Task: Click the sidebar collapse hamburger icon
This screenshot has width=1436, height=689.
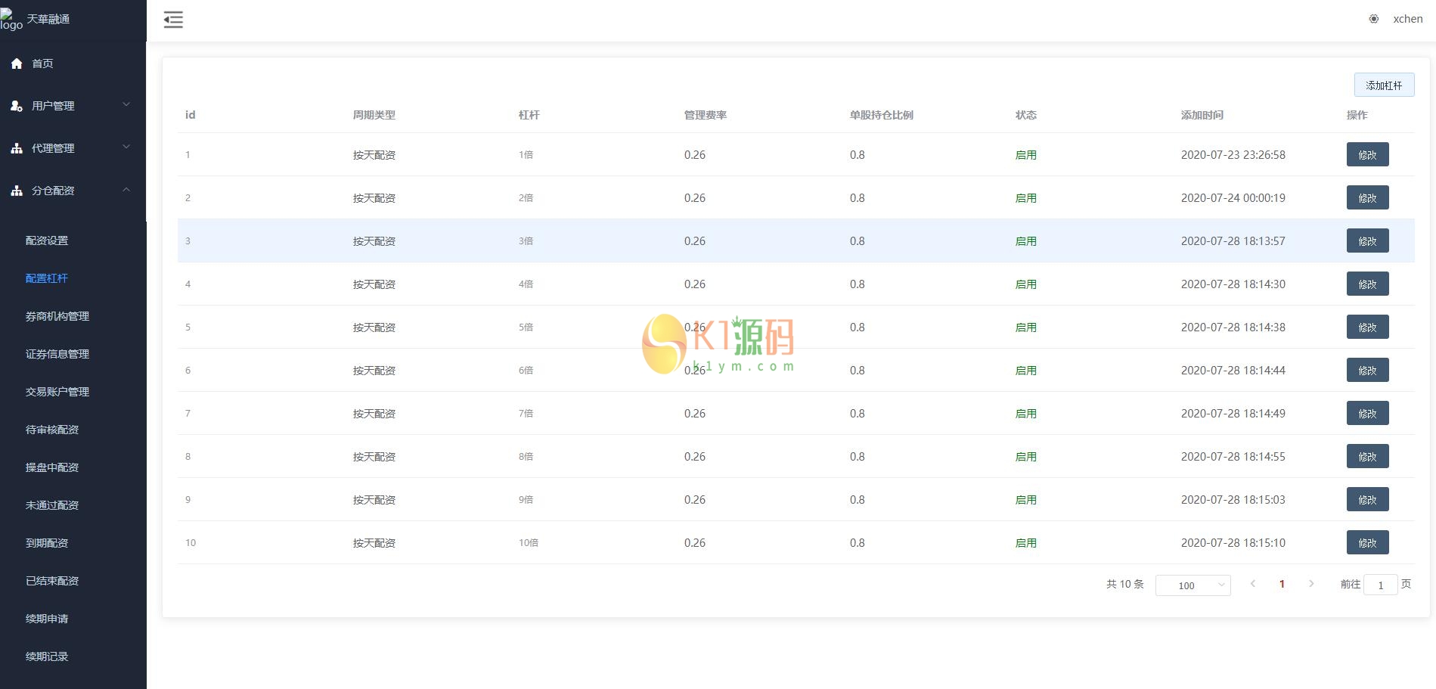Action: pyautogui.click(x=173, y=20)
